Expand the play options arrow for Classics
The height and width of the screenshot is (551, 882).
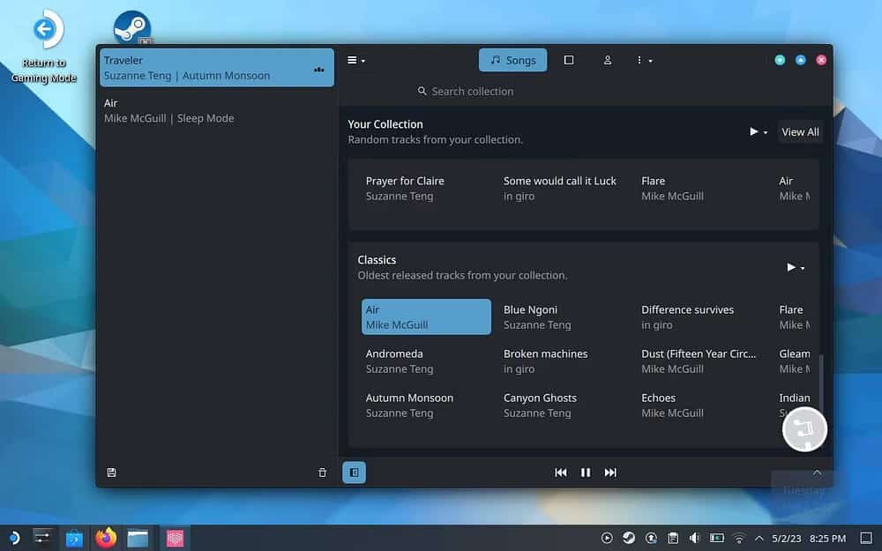(x=800, y=267)
